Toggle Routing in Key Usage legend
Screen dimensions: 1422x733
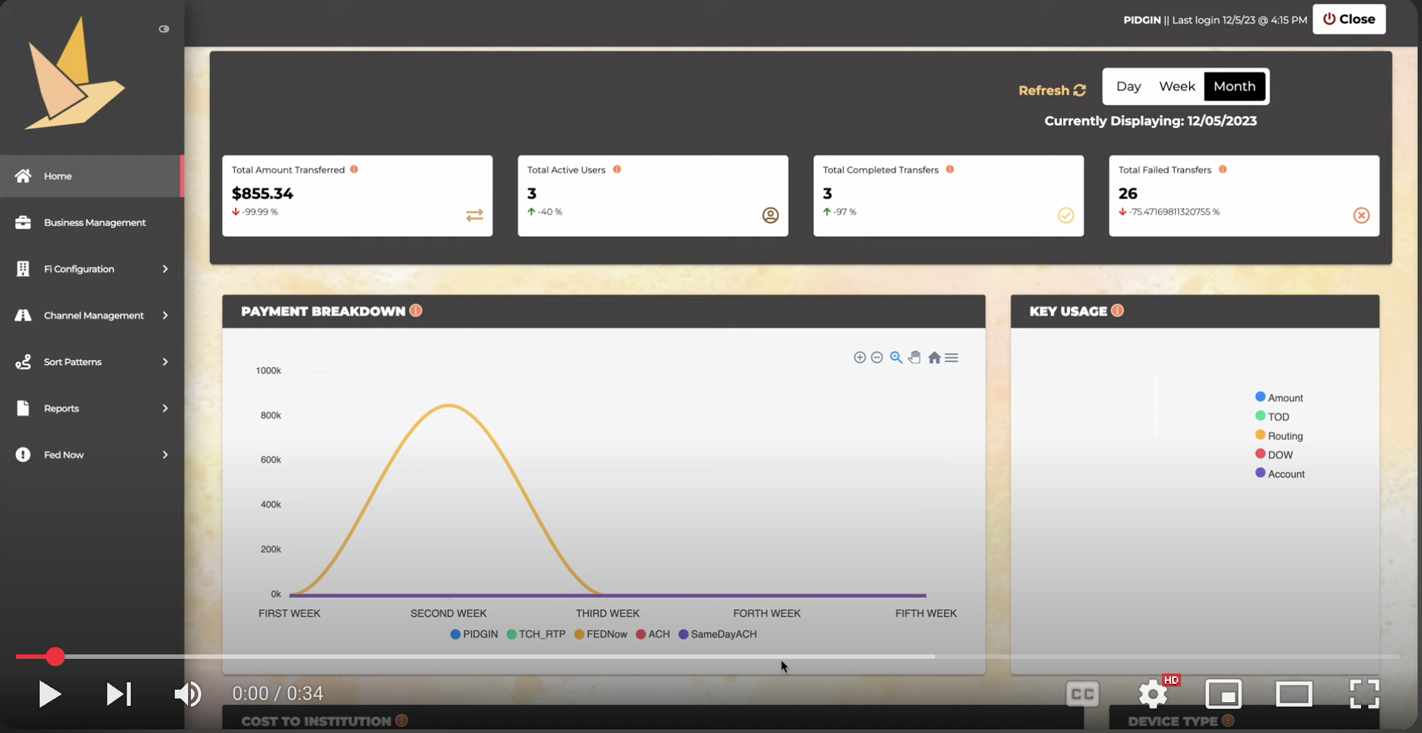(1280, 436)
